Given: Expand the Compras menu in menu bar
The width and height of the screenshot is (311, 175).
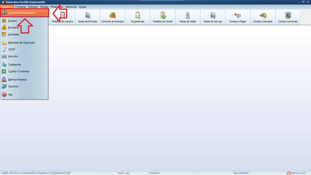Looking at the screenshot, I should 20,7.
